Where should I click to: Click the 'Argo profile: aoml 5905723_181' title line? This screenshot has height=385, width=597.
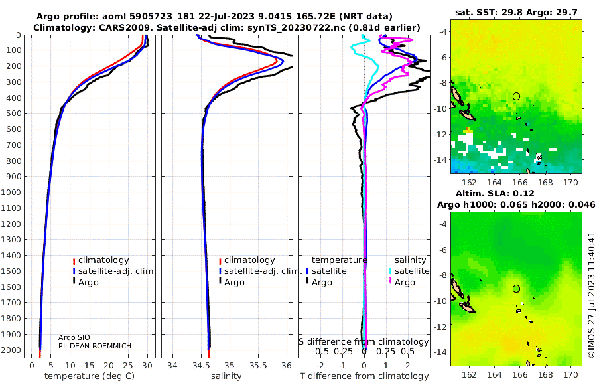pyautogui.click(x=214, y=17)
